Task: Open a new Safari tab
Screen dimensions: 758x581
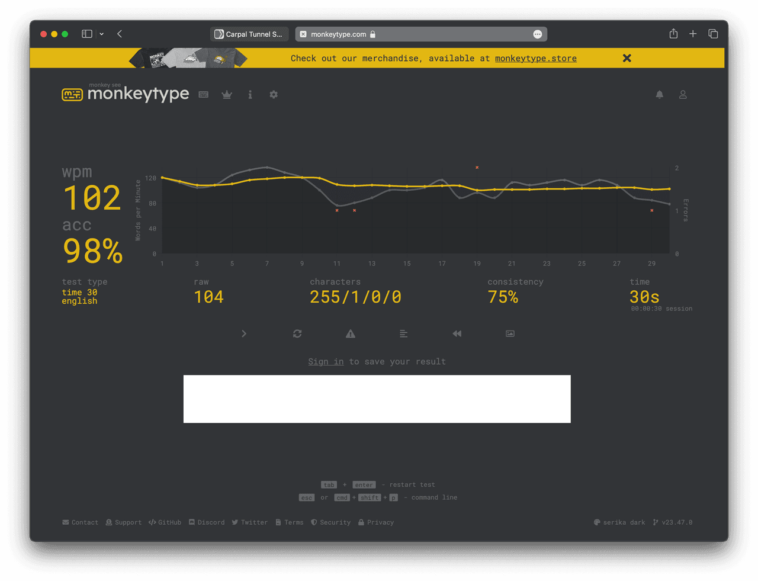Action: 693,34
